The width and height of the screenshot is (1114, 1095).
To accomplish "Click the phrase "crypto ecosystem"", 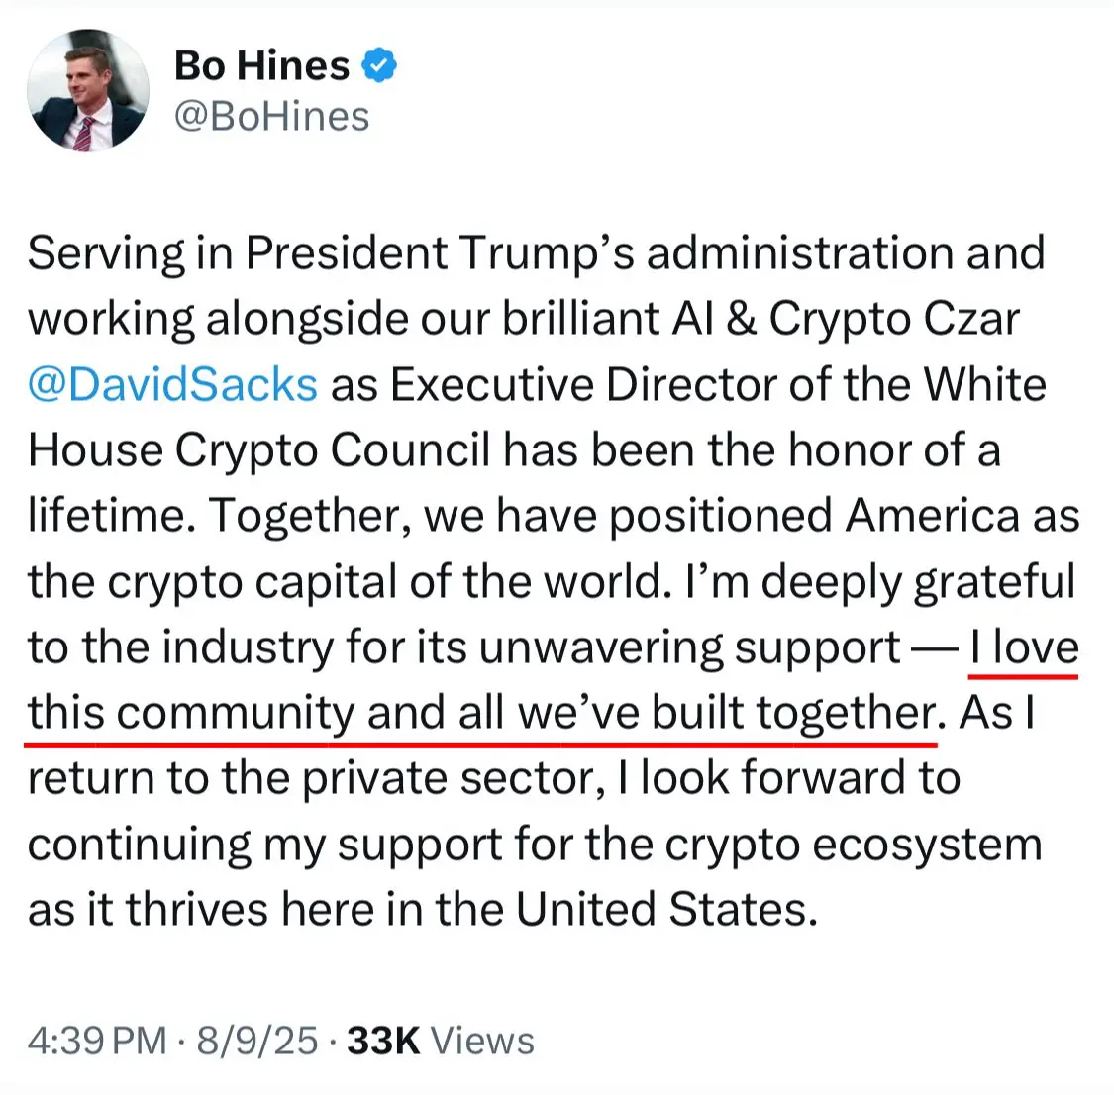I will (854, 845).
